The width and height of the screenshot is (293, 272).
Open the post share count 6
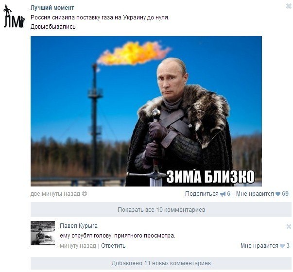point(228,194)
